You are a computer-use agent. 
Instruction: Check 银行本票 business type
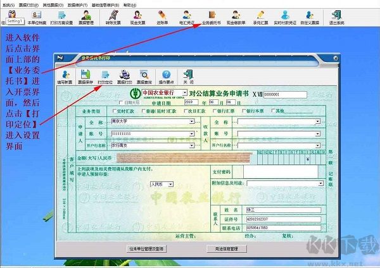click(x=244, y=111)
